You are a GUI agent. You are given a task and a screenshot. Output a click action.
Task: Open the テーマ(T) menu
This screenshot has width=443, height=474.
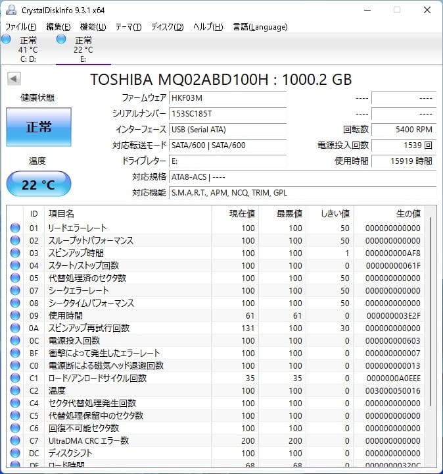point(128,27)
